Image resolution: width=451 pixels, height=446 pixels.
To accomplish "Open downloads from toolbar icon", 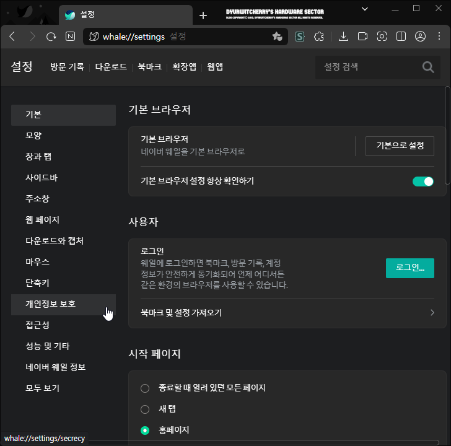I will coord(343,37).
